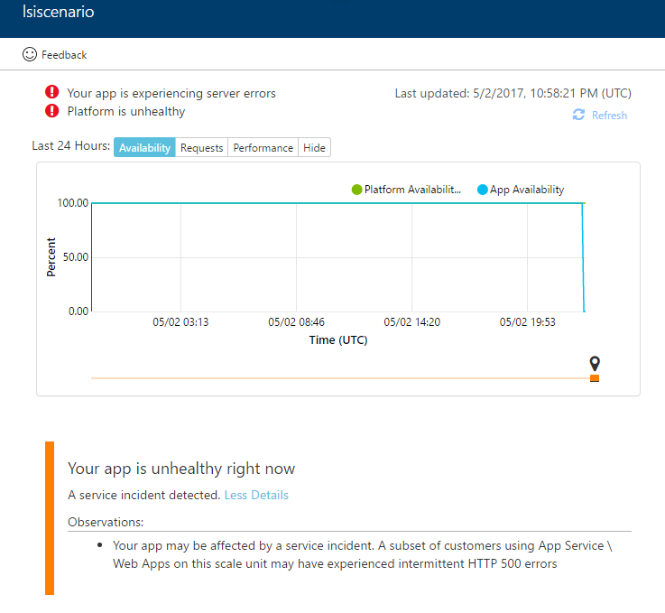Open the Feedback link
This screenshot has height=613, width=665.
pos(64,55)
